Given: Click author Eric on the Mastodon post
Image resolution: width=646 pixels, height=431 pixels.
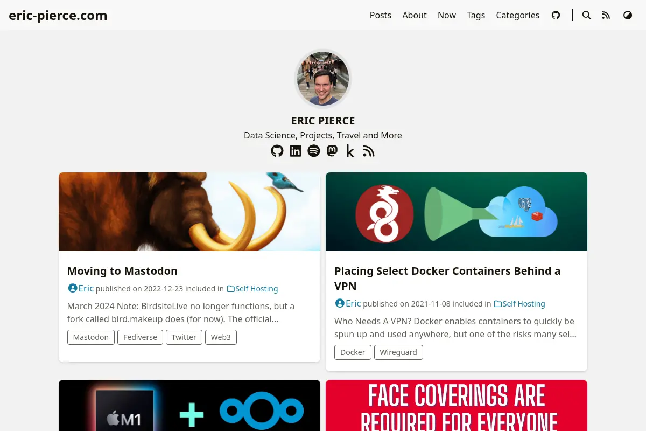Looking at the screenshot, I should (81, 288).
